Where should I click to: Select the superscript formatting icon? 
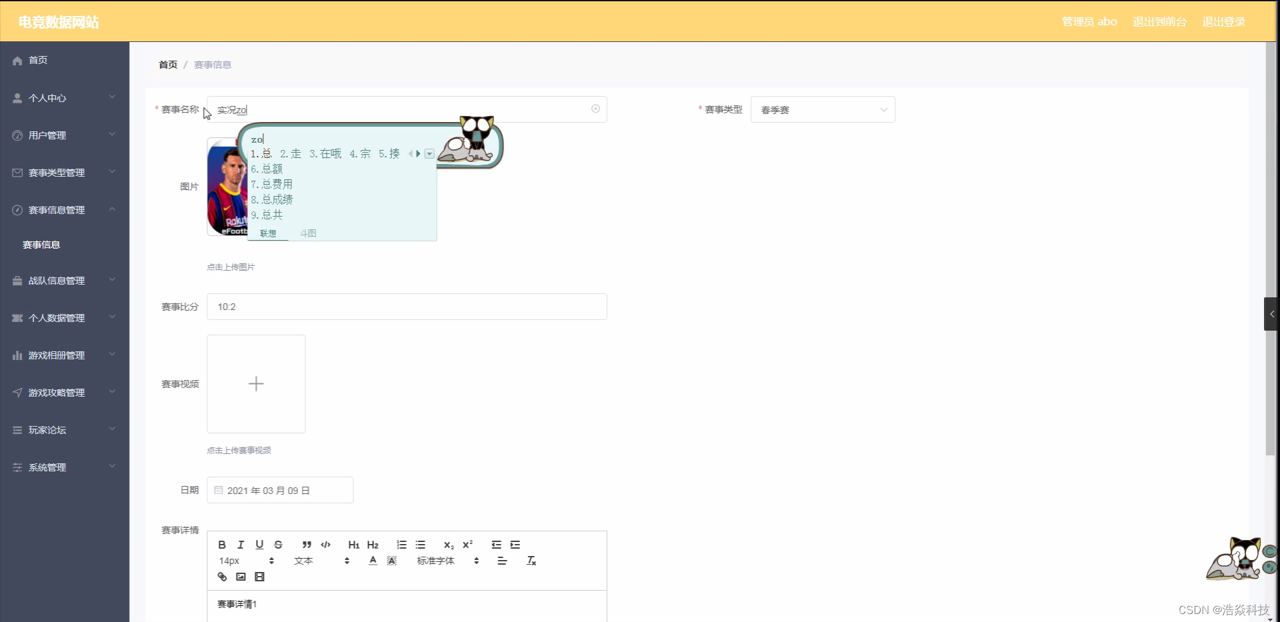click(468, 544)
